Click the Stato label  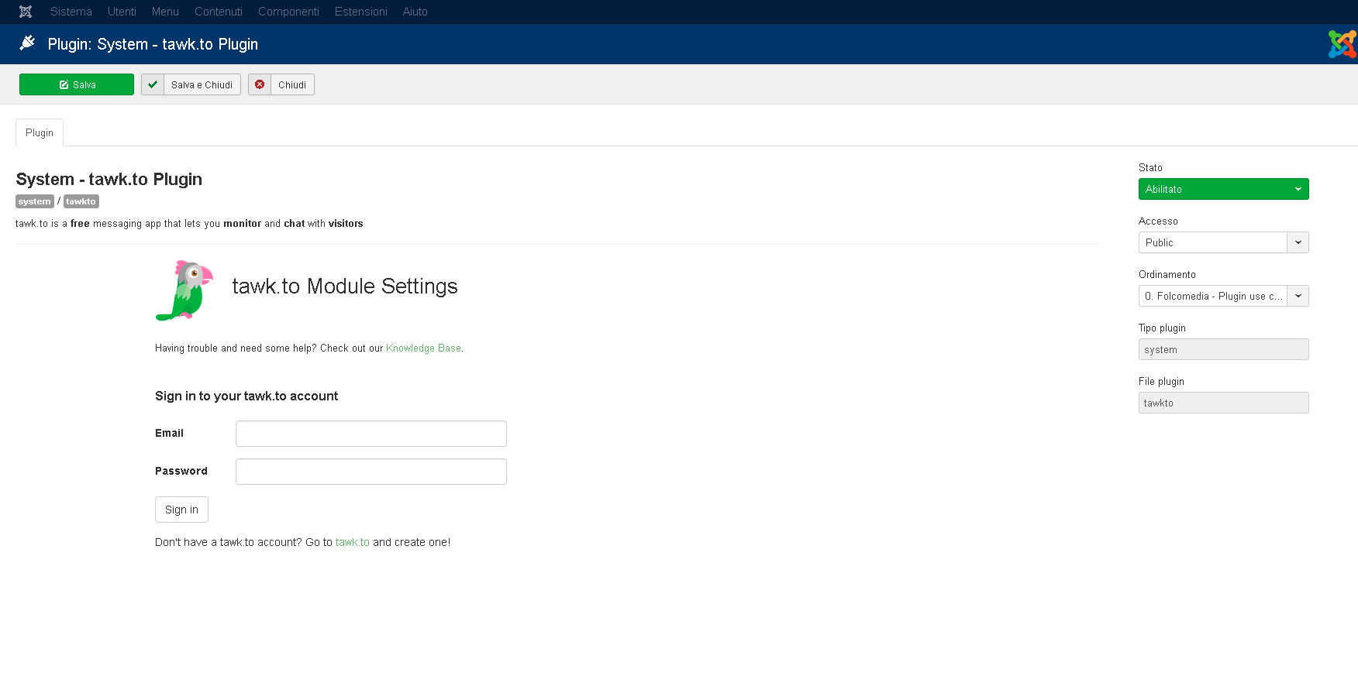click(1150, 167)
